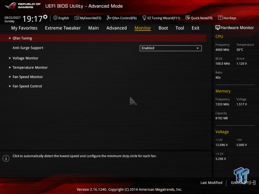Go to the Exit tab
259x194 pixels.
click(x=196, y=28)
